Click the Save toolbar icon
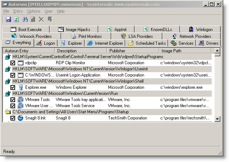 8,19
